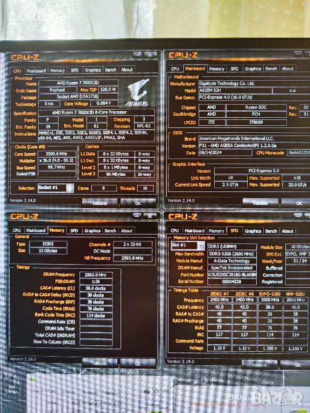Viewport: 310px width, 413px height.
Task: Click the Part Number field in SPD
Action: pyautogui.click(x=232, y=275)
